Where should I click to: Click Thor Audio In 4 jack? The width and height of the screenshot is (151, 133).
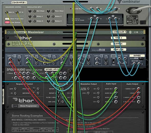[x=116, y=102]
